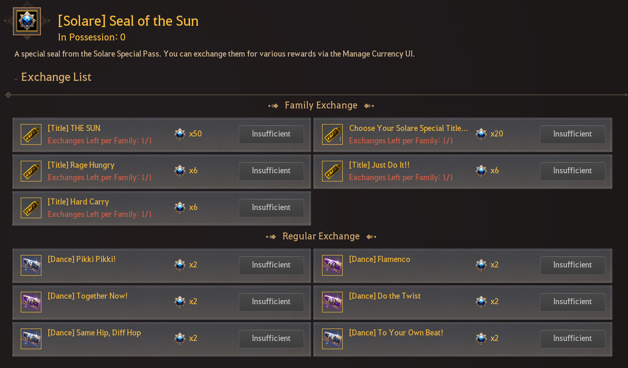Click the Rage Hungry title ticket icon

pyautogui.click(x=31, y=171)
